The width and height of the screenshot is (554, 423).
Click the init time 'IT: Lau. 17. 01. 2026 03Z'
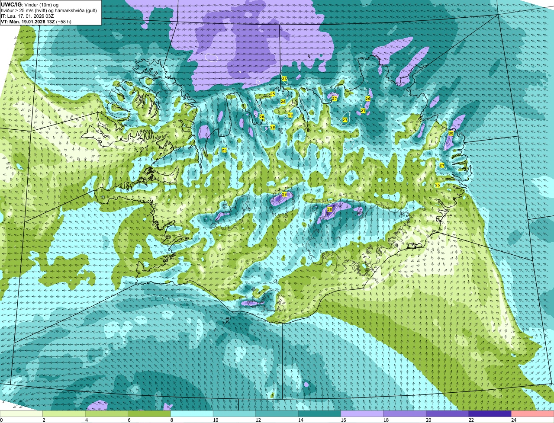point(27,16)
